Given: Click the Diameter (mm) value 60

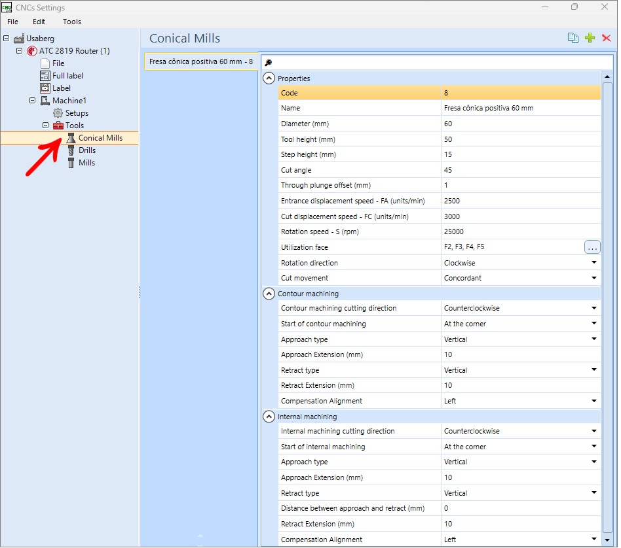Looking at the screenshot, I should pyautogui.click(x=521, y=124).
